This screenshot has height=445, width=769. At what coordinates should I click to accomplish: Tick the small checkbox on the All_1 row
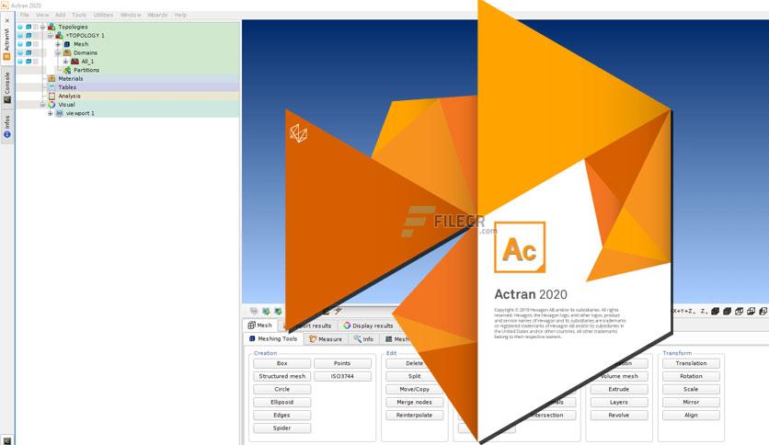click(x=35, y=62)
